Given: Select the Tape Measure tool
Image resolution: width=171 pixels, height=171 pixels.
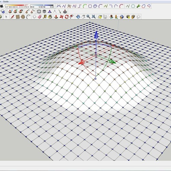Looking at the screenshot, I should (45, 17).
